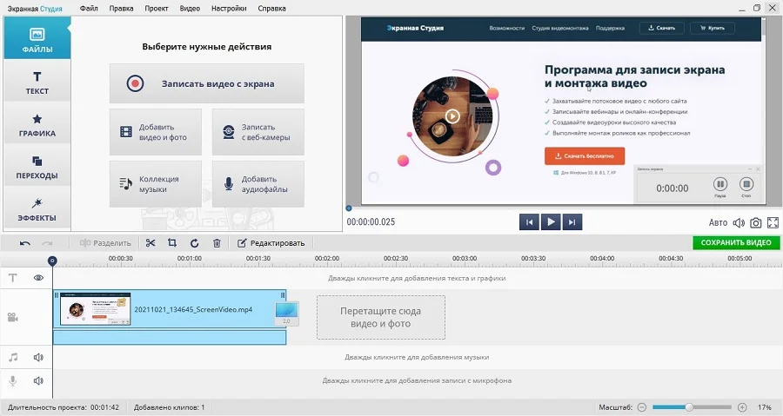
Task: Open the Авто aspect ratio selector
Action: click(719, 223)
